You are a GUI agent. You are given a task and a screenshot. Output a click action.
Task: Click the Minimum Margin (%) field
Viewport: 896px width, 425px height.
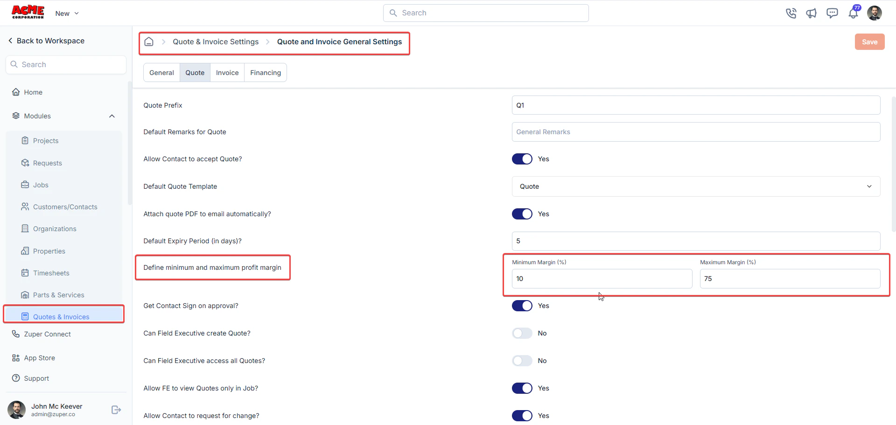point(602,279)
